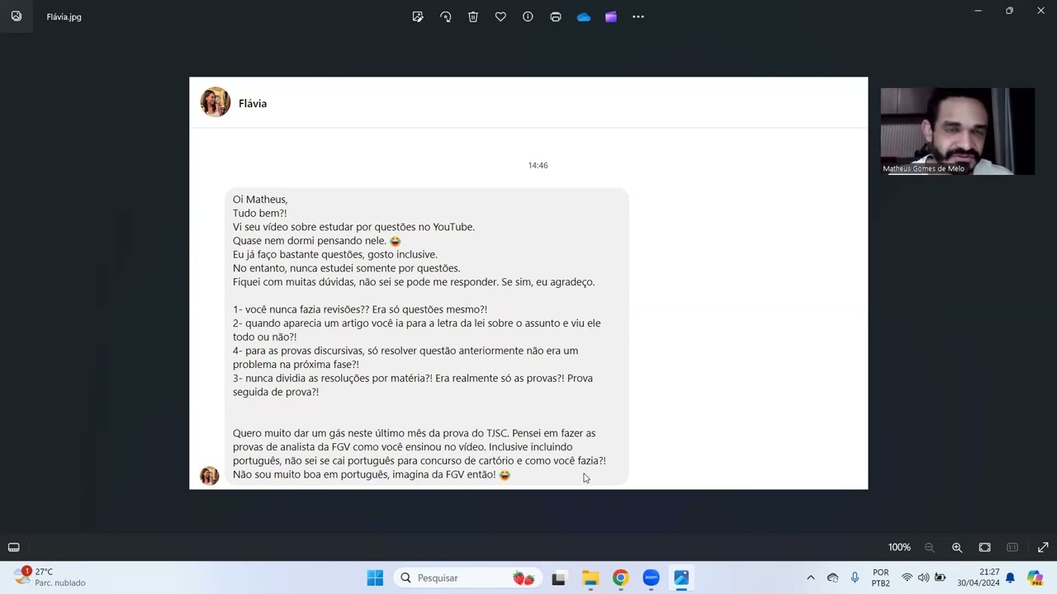Open the Windows Start menu
This screenshot has height=594, width=1057.
pyautogui.click(x=375, y=577)
